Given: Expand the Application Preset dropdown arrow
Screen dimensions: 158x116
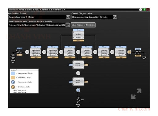Looking at the screenshot, I should click(x=68, y=17).
